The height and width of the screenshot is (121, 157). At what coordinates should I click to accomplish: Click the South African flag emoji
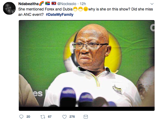click(48, 3)
